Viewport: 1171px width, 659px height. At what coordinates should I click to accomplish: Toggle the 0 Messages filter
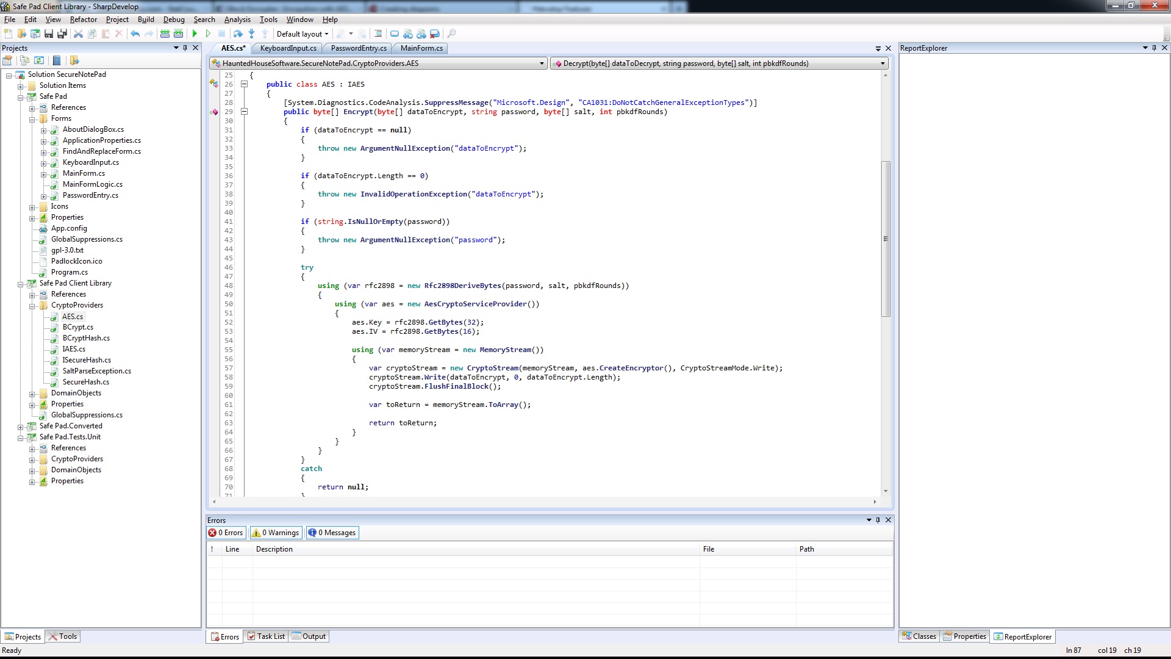pyautogui.click(x=332, y=532)
